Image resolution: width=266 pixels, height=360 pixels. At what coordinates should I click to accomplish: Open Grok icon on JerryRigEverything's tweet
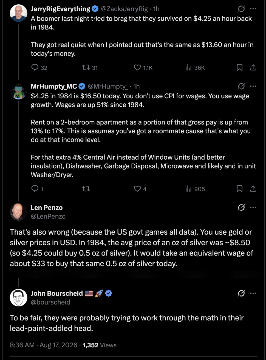[241, 9]
